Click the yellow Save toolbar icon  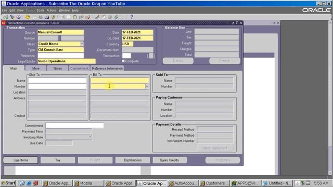28,17
